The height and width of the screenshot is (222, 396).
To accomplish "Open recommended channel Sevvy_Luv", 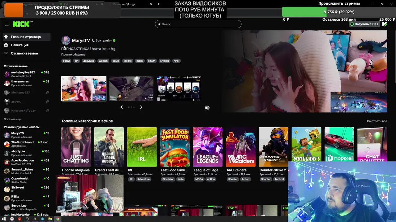I will click(27, 207).
